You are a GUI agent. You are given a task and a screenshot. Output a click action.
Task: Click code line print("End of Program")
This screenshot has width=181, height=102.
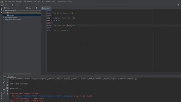click(57, 30)
